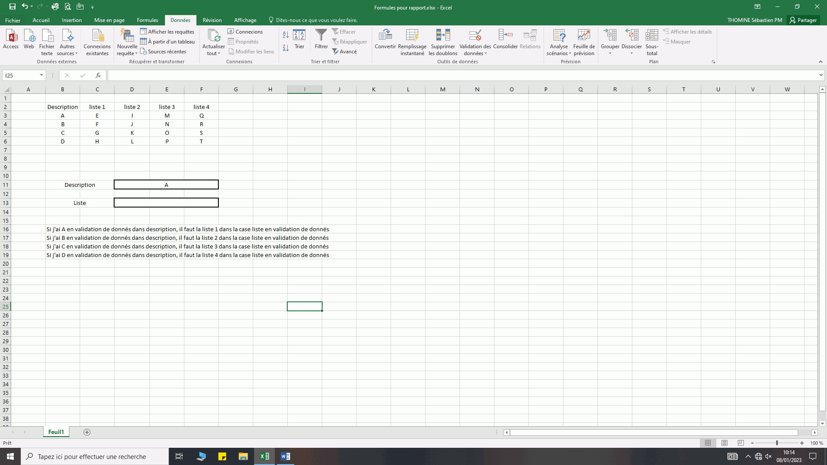827x465 pixels.
Task: Expand the Name Box dropdown
Action: click(x=41, y=75)
